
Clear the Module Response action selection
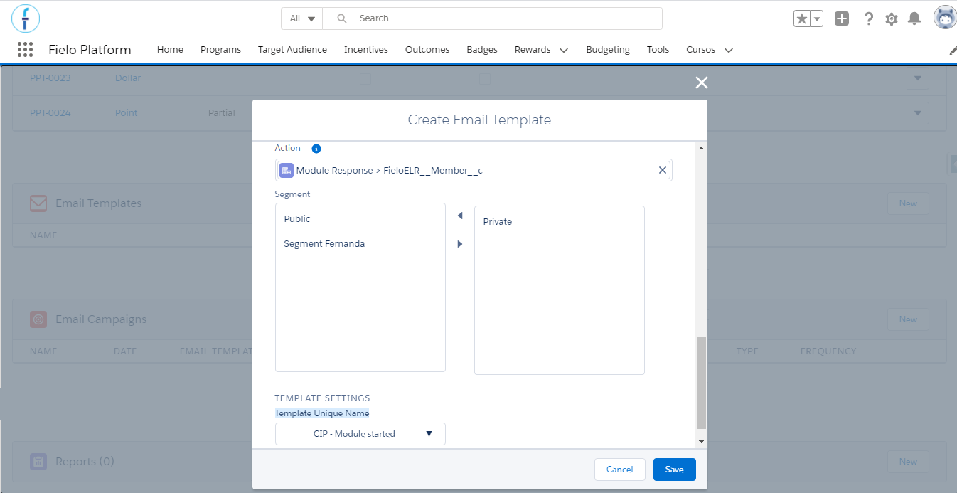click(663, 170)
